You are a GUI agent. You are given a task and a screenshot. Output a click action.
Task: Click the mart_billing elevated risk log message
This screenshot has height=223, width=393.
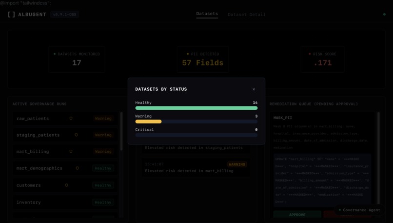click(189, 171)
